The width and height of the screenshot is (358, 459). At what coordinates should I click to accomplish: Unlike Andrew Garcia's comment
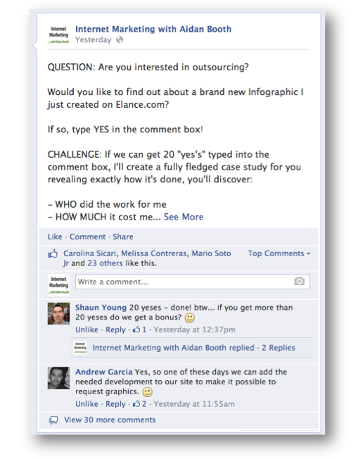tap(87, 404)
